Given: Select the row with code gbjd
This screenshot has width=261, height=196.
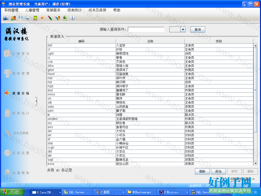Looking at the screenshot, I should [x=150, y=70].
